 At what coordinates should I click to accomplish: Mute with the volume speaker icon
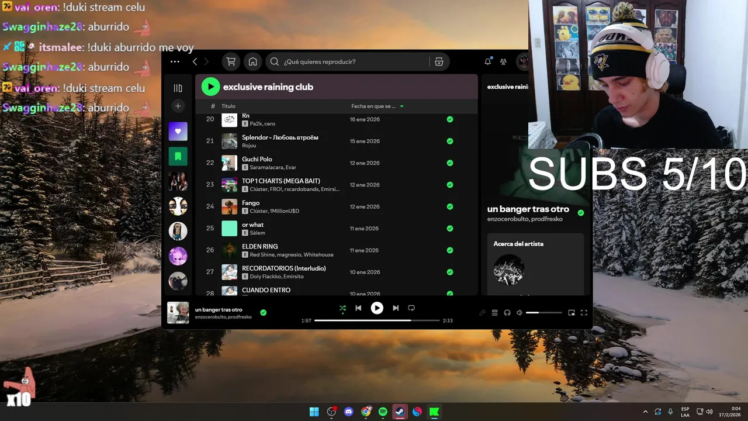tap(520, 313)
